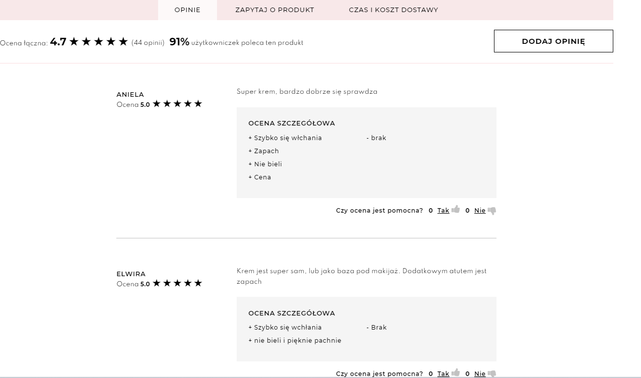Click thumbs-down icon on Aniela's review

tap(492, 211)
